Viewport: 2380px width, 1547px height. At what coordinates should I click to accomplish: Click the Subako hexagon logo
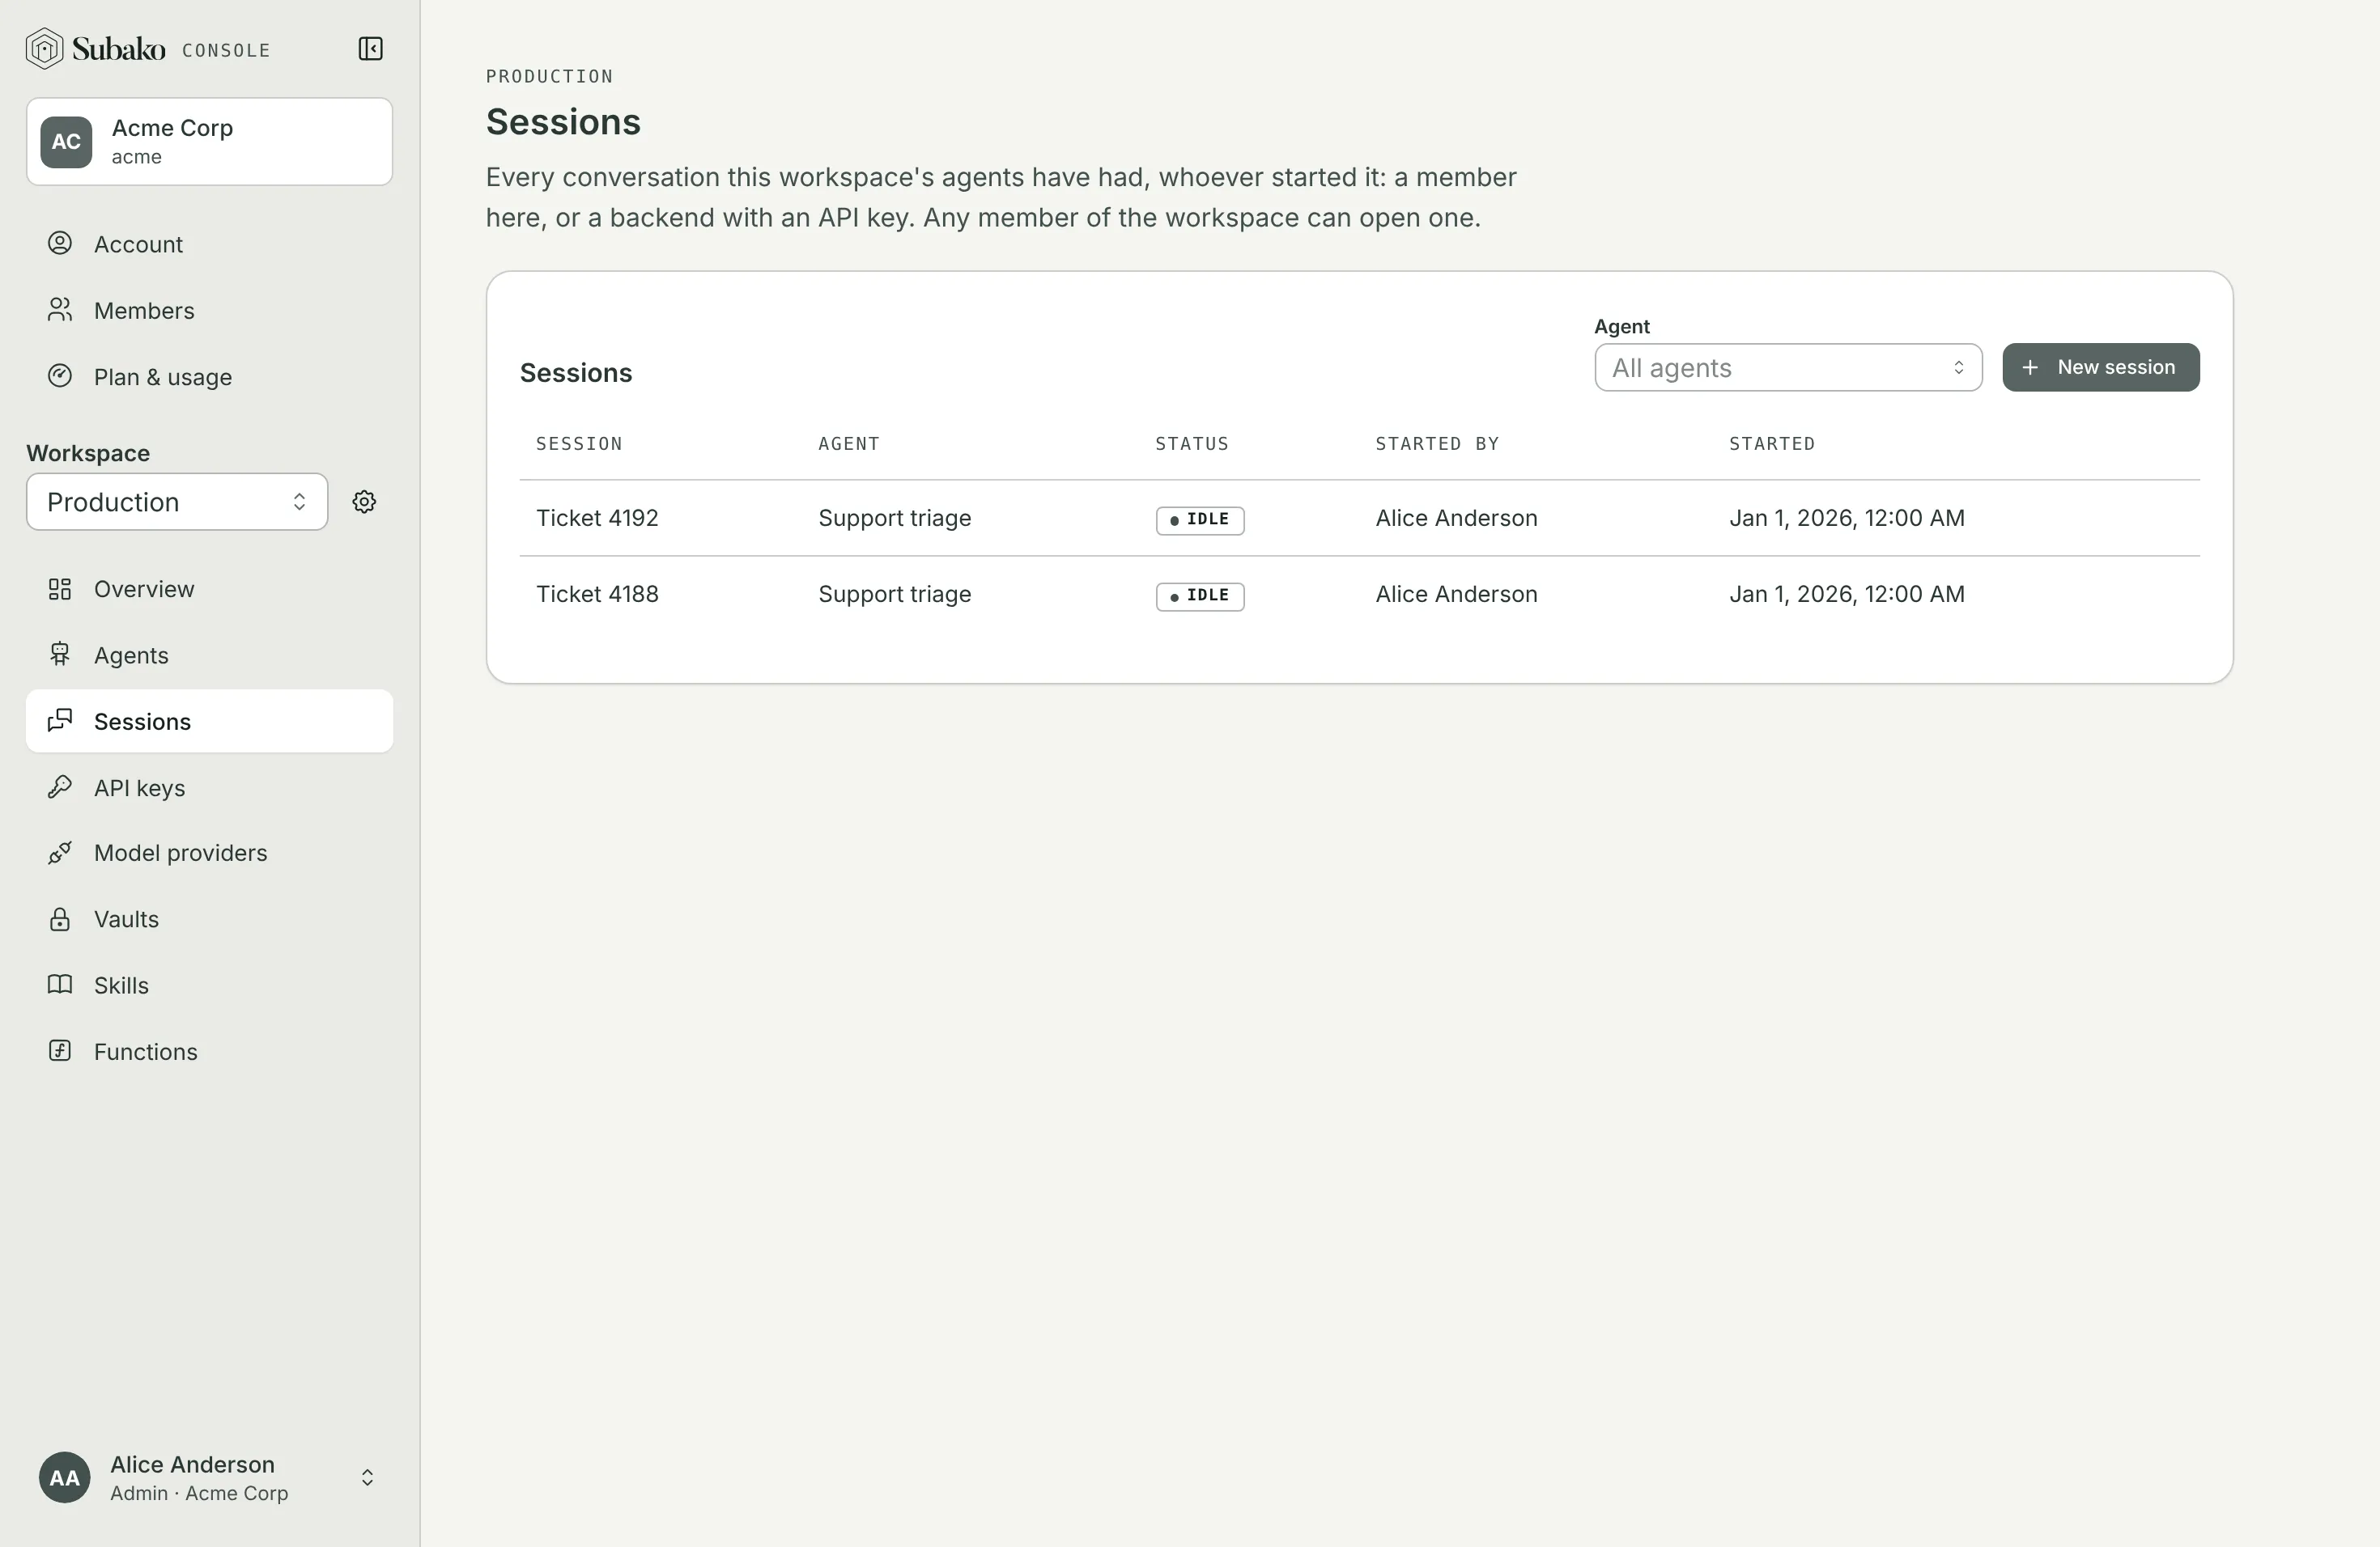(x=44, y=49)
